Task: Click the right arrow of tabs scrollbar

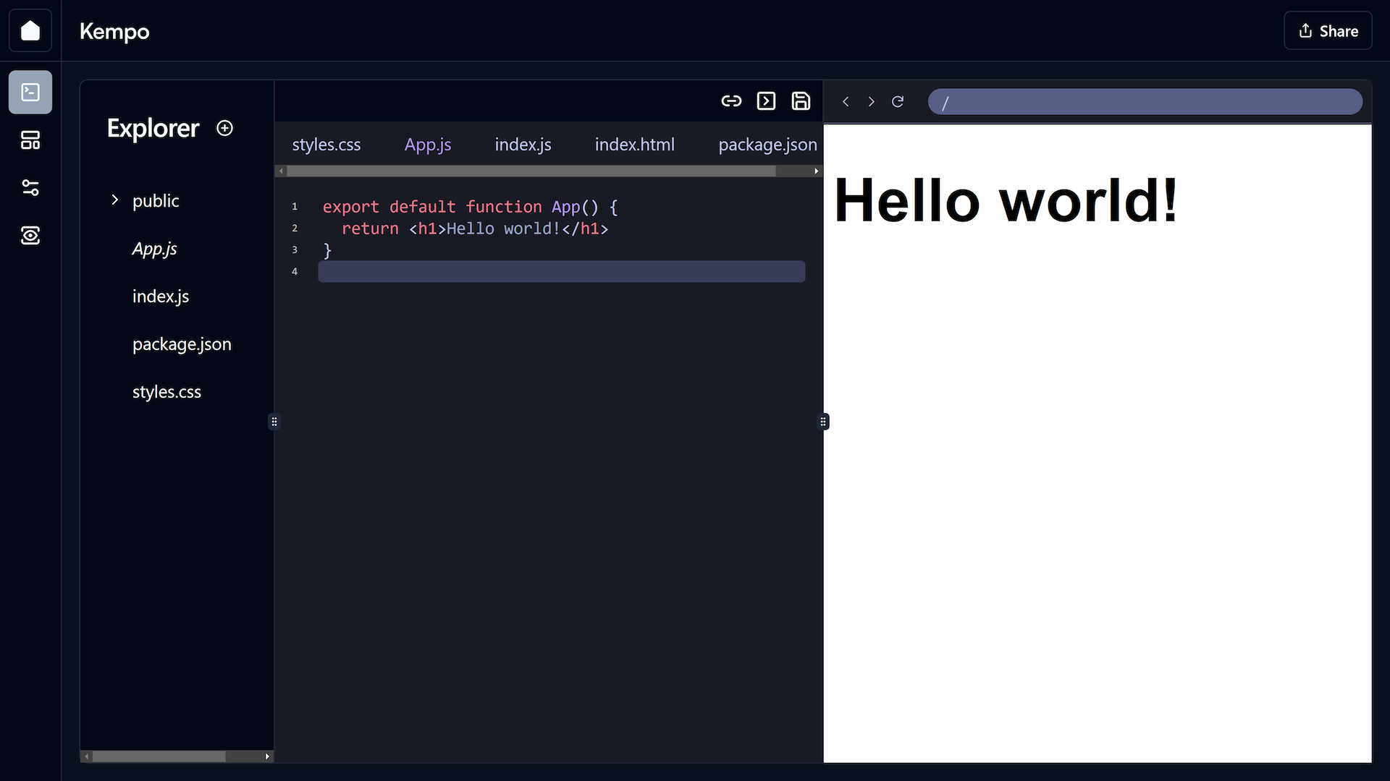Action: (816, 171)
